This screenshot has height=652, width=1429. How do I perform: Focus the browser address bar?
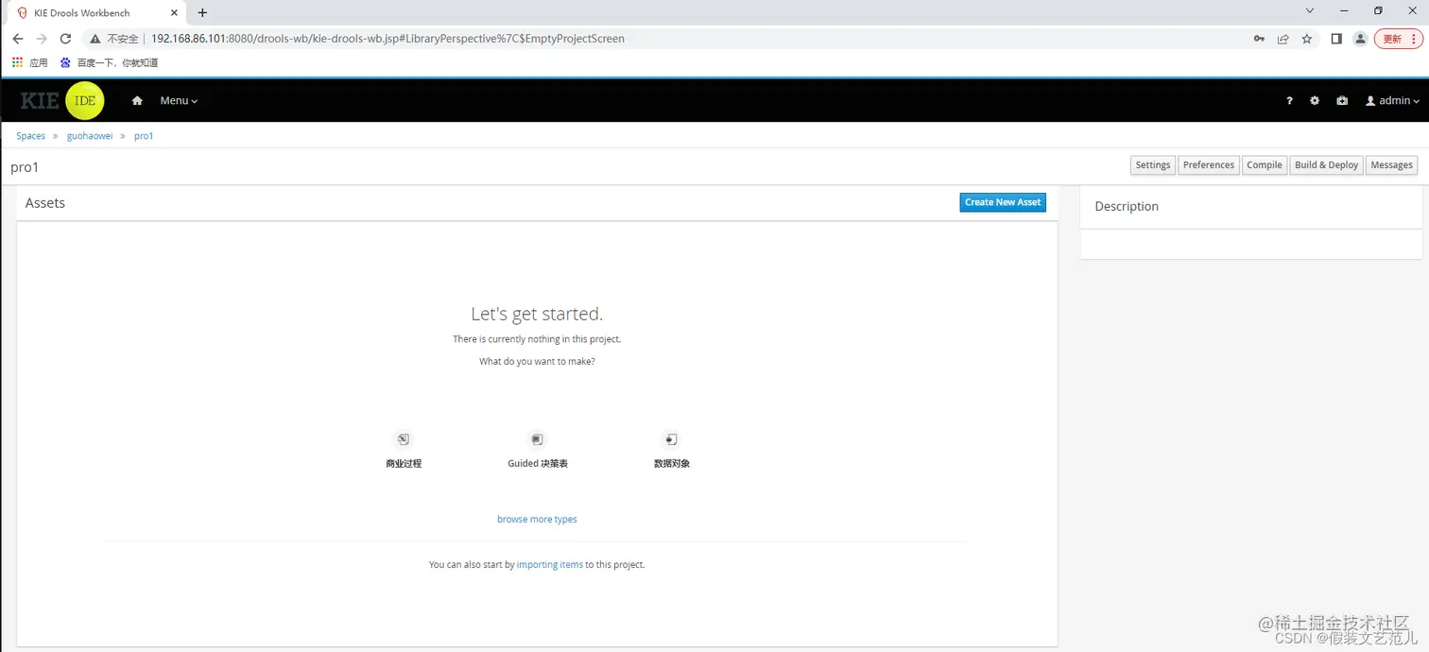(662, 39)
